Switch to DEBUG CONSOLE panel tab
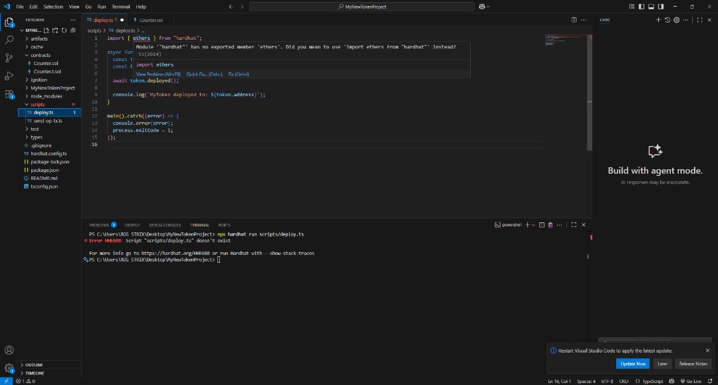Viewport: 718px width, 385px height. pyautogui.click(x=165, y=225)
